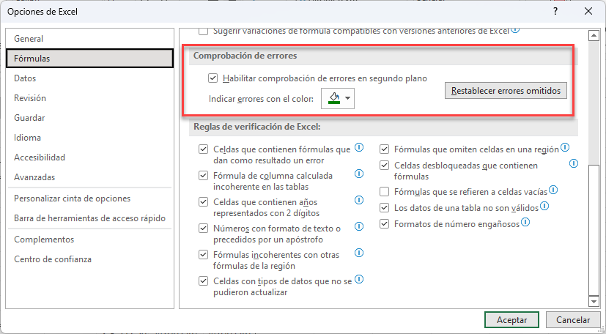Uncheck 'Celdas con tipos de datos' checkbox
This screenshot has height=334, width=606.
pos(203,281)
